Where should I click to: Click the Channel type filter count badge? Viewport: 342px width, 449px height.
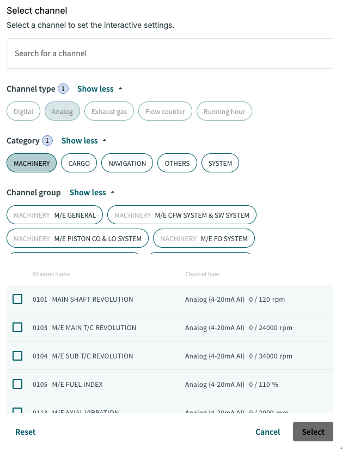click(x=63, y=89)
